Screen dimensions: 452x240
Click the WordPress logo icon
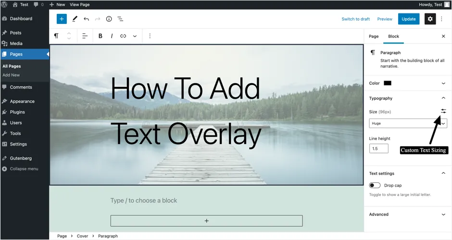click(4, 4)
